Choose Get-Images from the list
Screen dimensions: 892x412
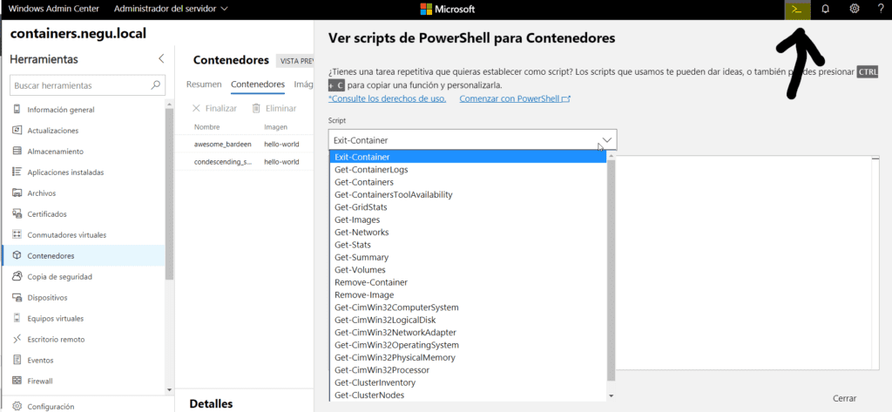[x=468, y=220]
